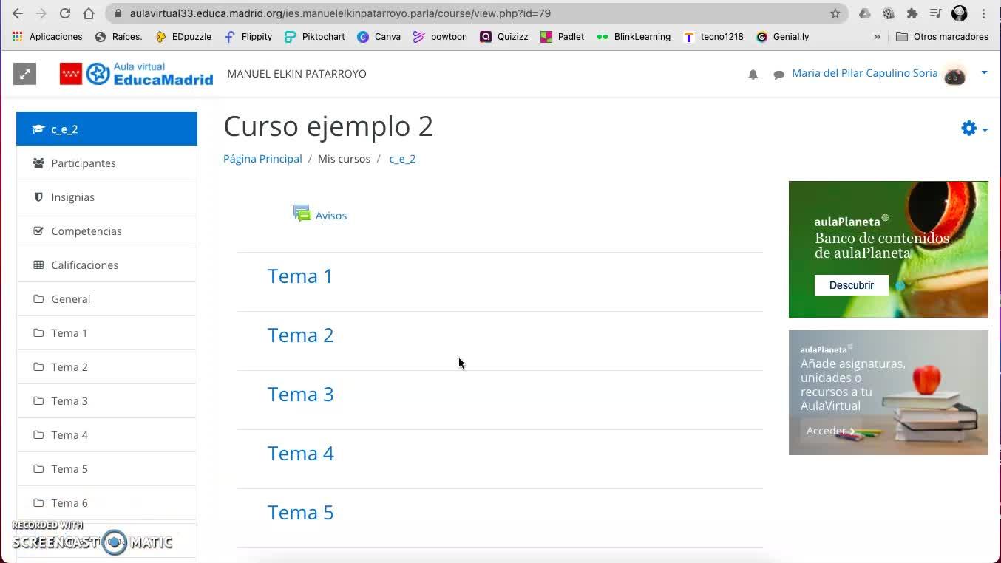The height and width of the screenshot is (563, 1001).
Task: Go to Tema 5 in the sidebar
Action: (x=106, y=469)
